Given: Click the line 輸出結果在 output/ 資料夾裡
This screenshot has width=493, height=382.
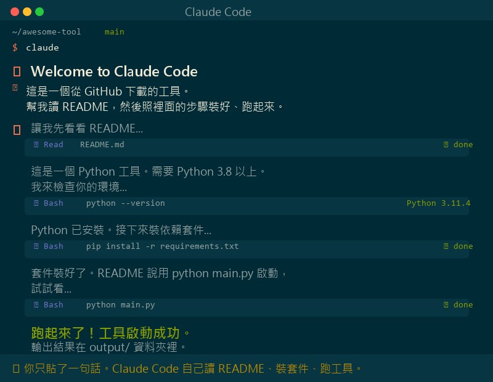Looking at the screenshot, I should [108, 347].
